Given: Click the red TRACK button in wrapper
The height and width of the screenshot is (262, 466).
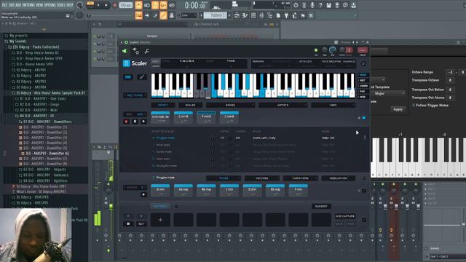Looking at the screenshot, I should click(x=363, y=50).
